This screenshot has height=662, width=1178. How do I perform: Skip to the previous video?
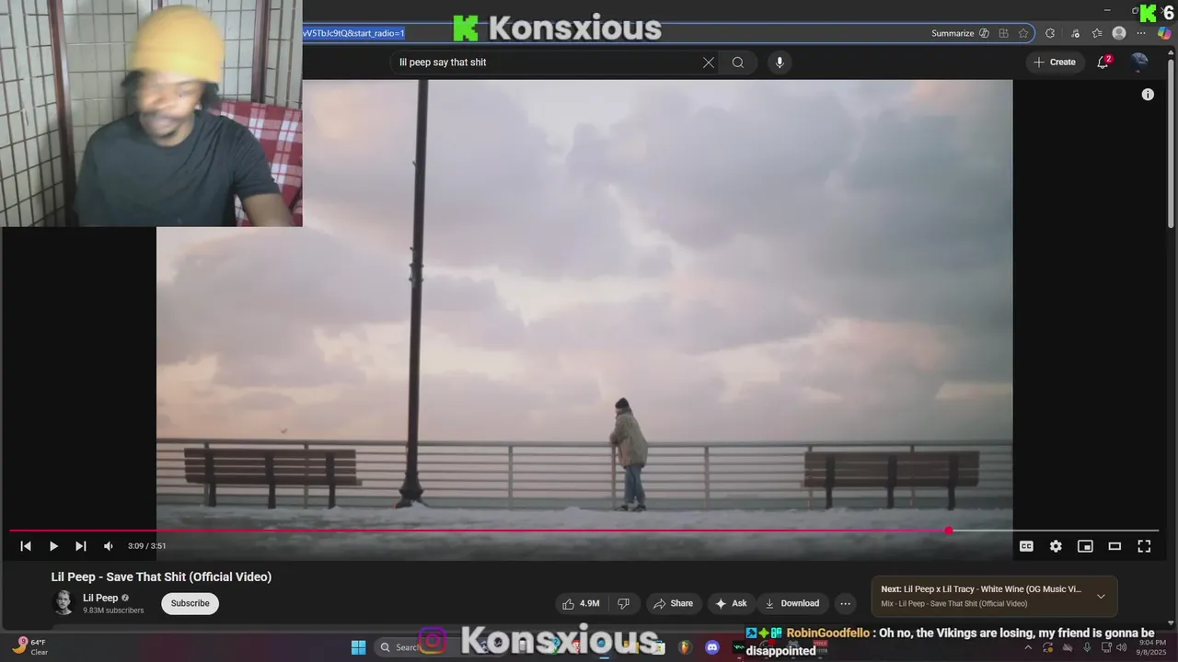pyautogui.click(x=26, y=546)
